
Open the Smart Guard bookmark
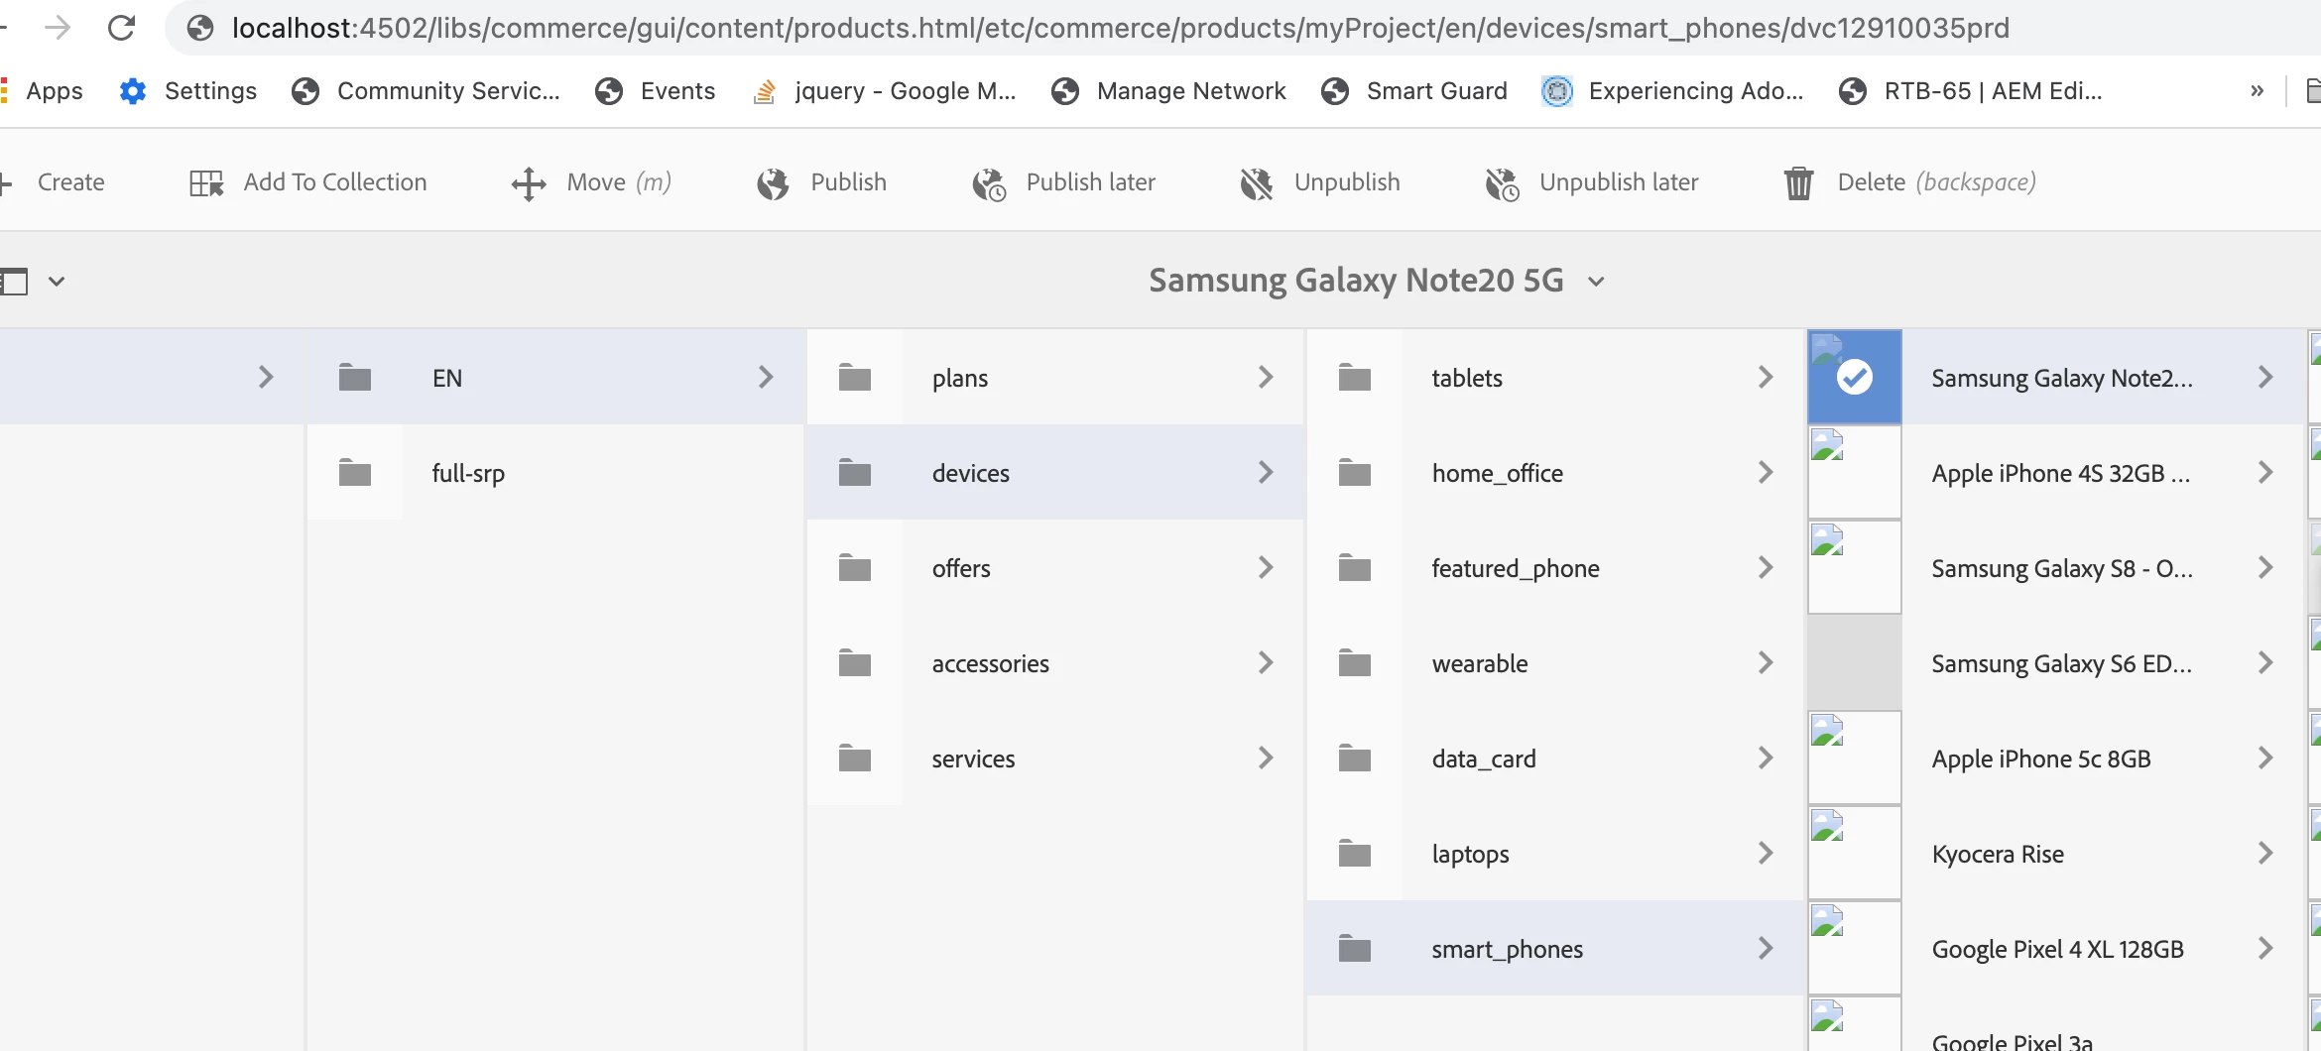1414,91
